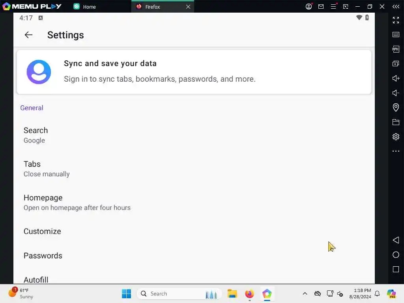Click the Windows taskbar search box
The image size is (404, 303).
click(180, 294)
